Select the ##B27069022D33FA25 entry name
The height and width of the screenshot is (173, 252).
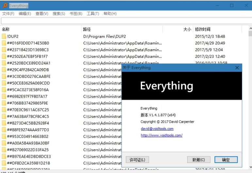28,149
